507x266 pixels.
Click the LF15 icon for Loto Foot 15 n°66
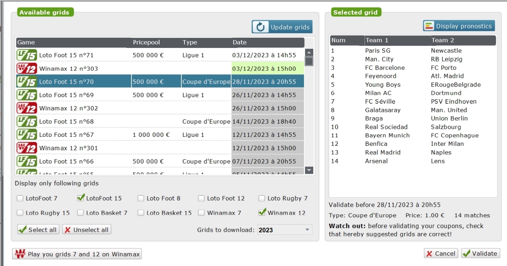tap(27, 161)
